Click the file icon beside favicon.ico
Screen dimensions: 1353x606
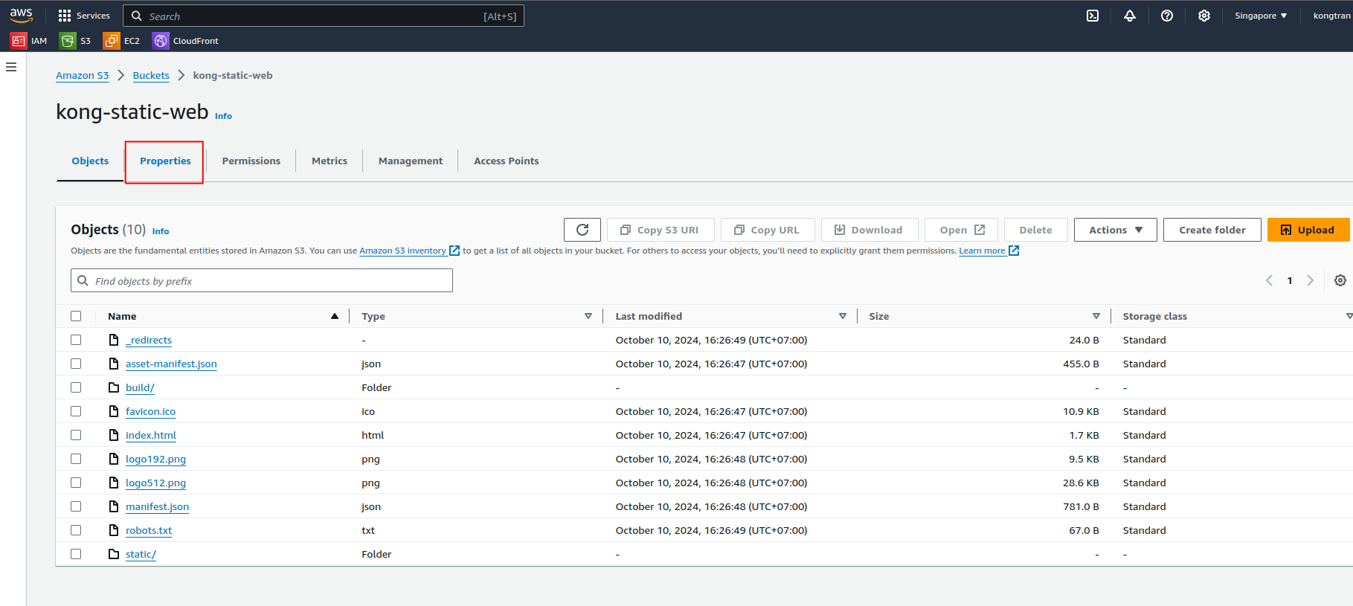point(114,411)
